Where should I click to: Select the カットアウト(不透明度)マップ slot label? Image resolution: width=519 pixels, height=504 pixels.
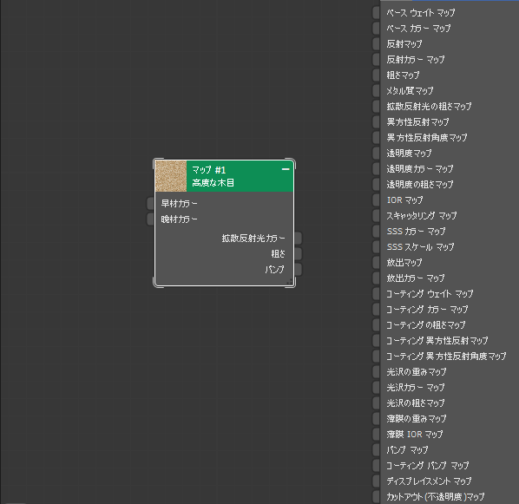point(436,497)
